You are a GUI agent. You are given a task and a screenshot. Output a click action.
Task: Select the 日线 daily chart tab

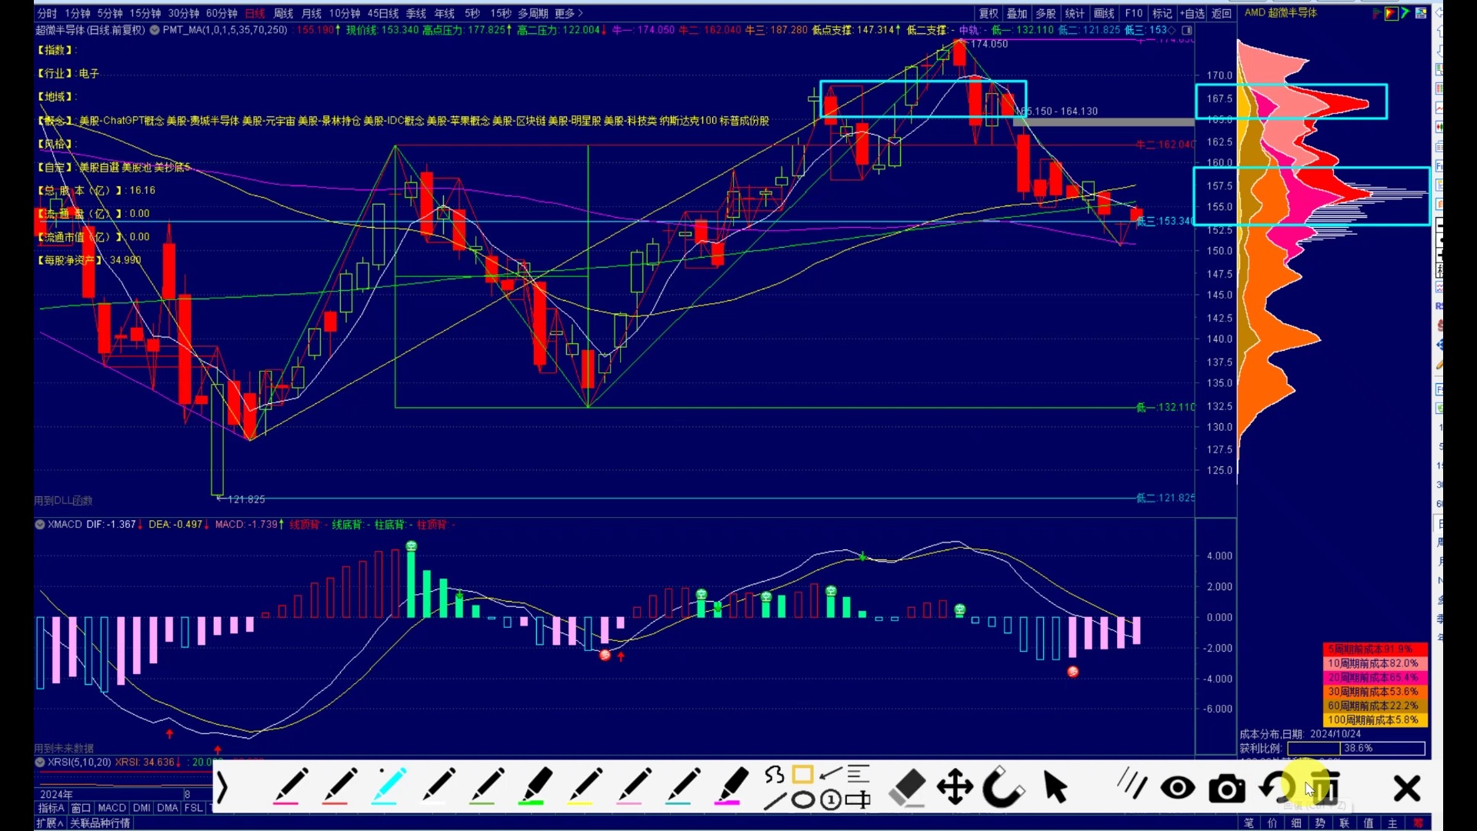point(255,13)
